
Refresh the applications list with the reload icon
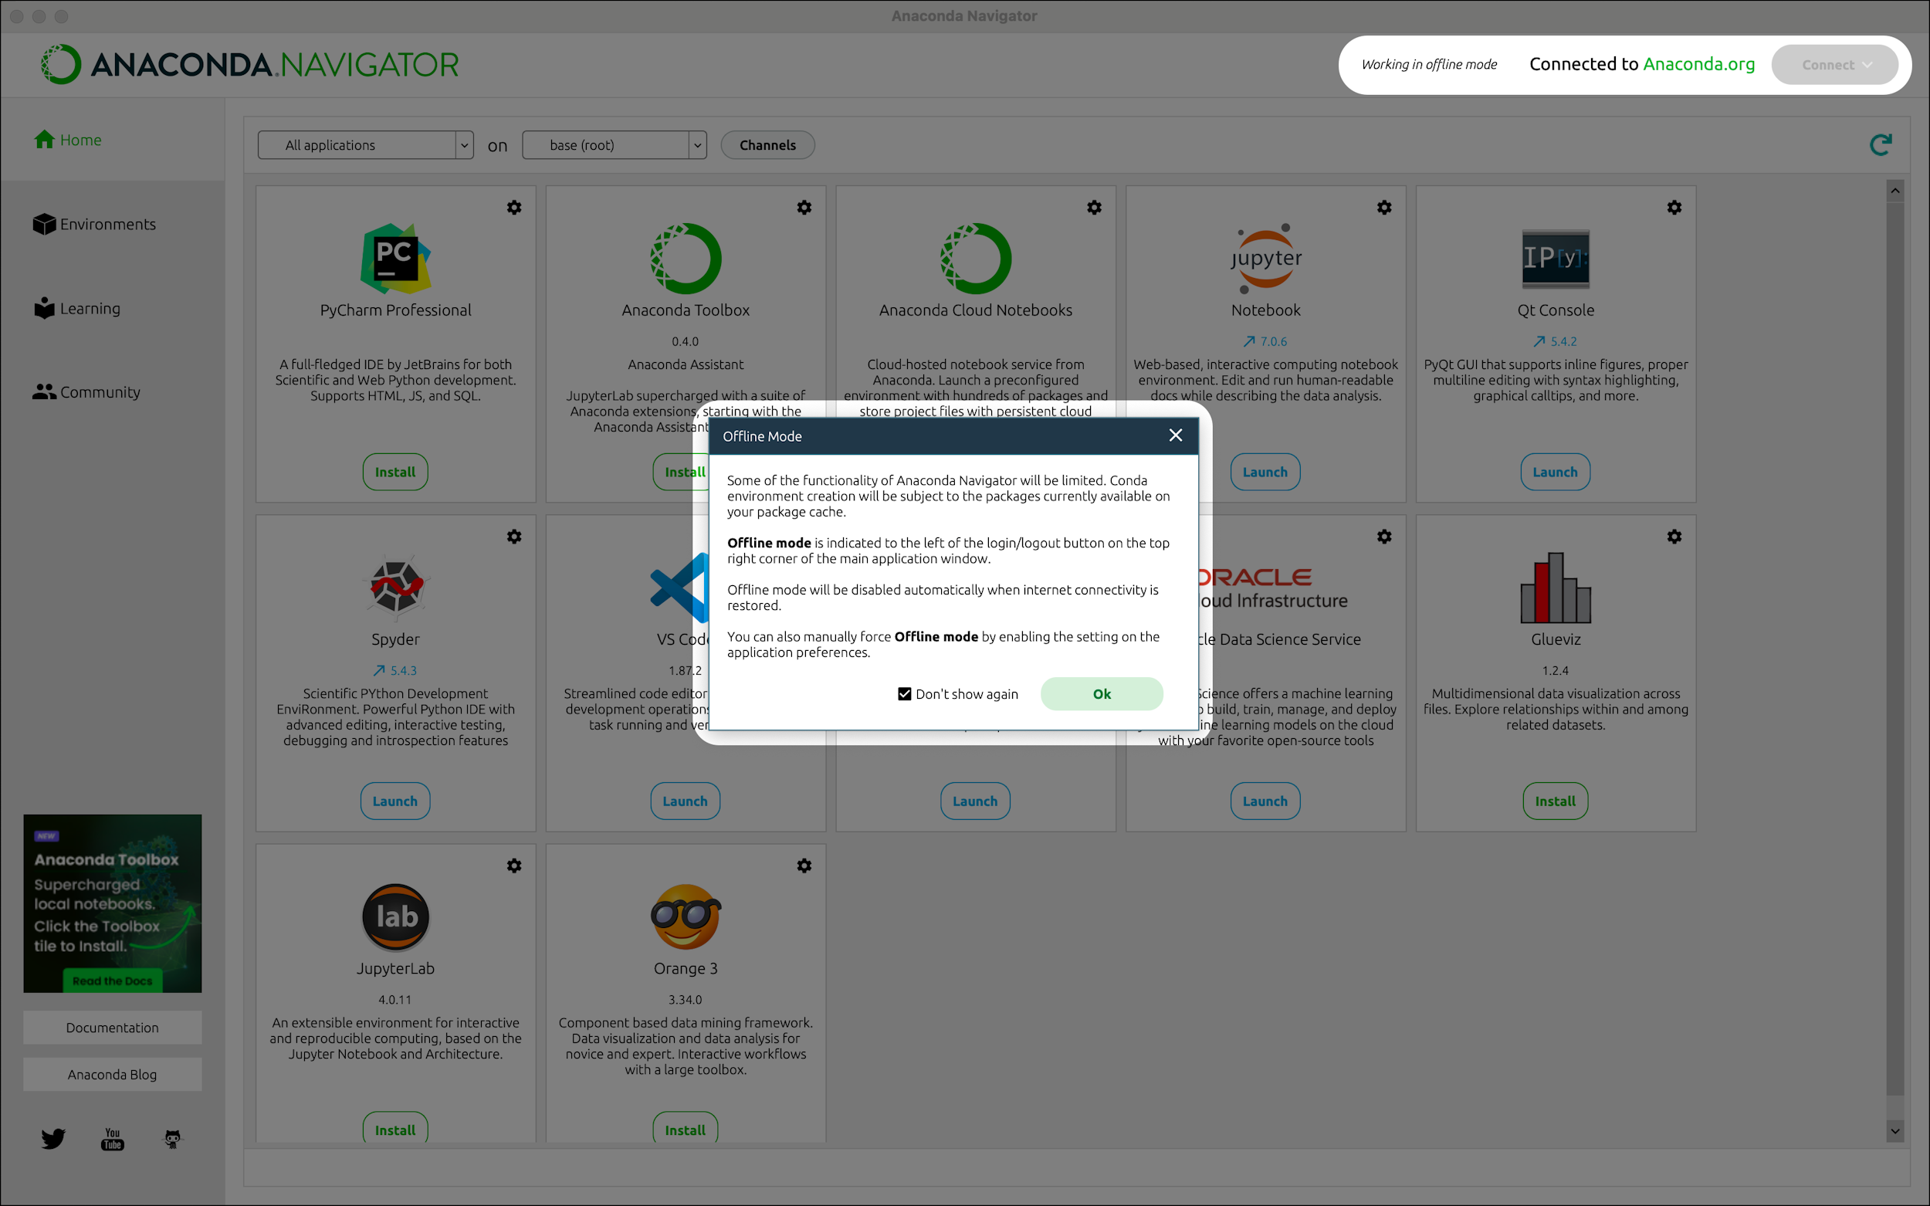coord(1881,144)
